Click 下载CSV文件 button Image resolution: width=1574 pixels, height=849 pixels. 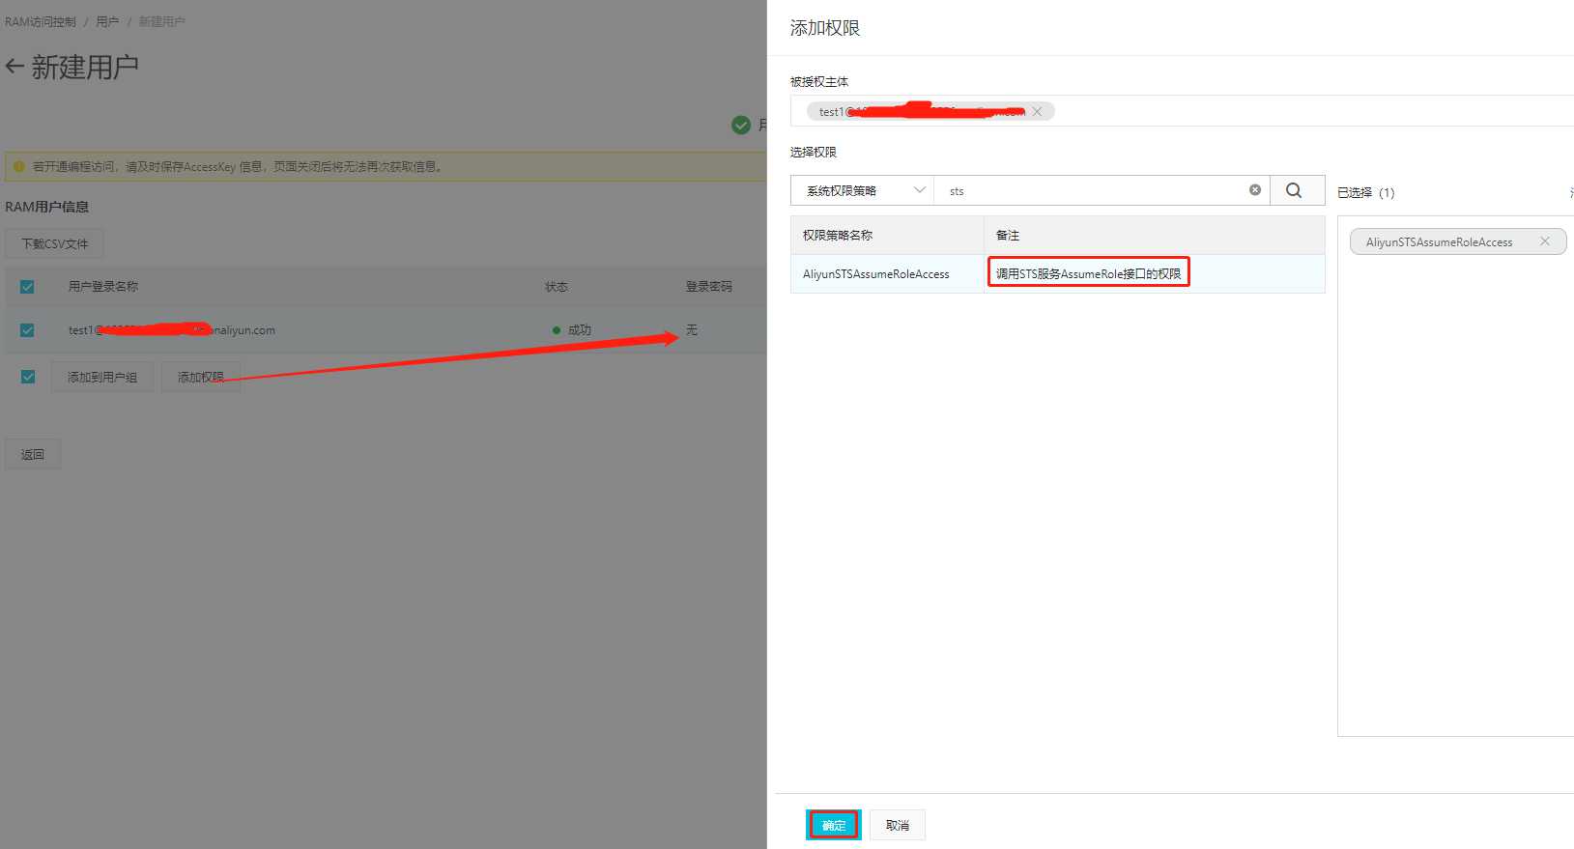54,243
